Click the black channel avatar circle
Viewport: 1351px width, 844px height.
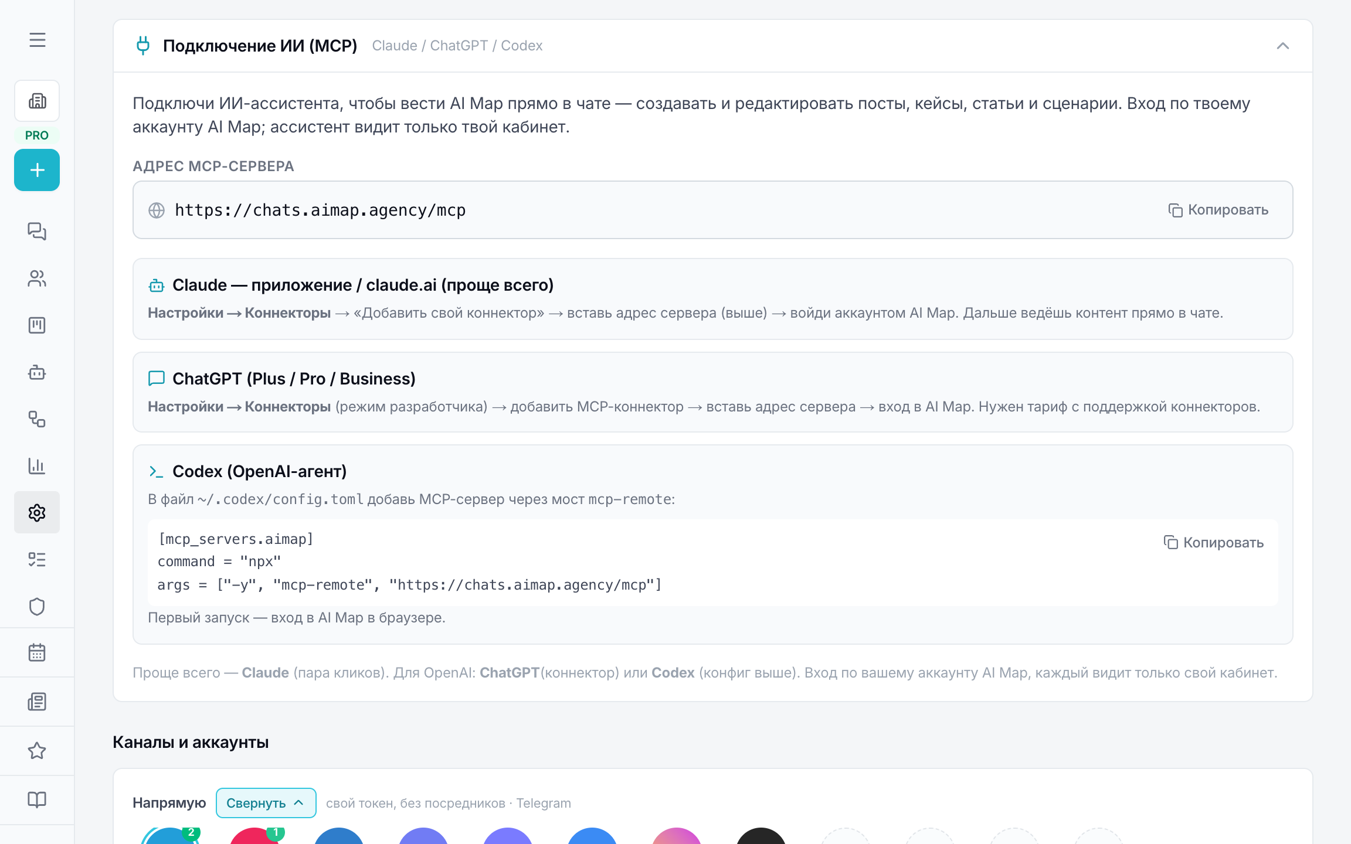point(761,836)
